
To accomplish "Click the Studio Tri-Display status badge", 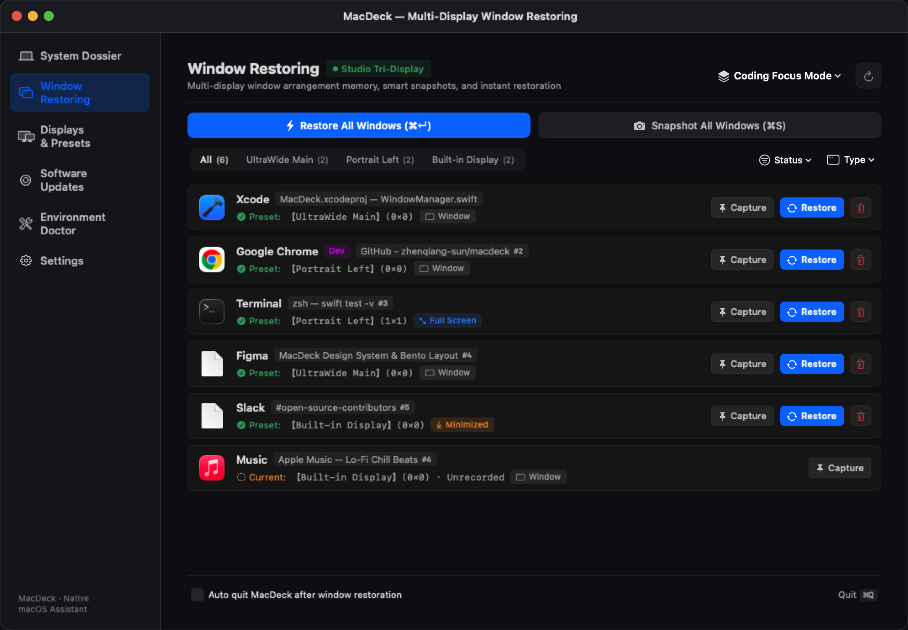I will [378, 69].
